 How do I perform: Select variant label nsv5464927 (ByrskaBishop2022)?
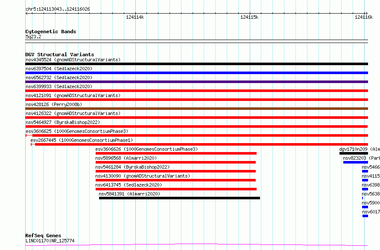(63, 122)
